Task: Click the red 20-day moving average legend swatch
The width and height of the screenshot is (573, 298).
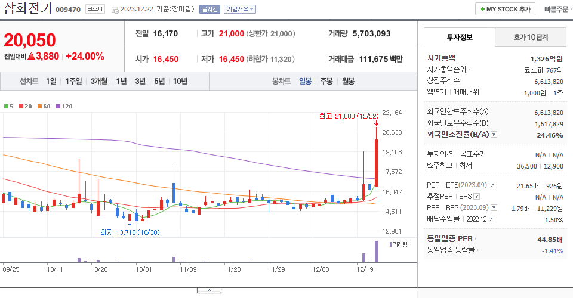Action: pyautogui.click(x=21, y=107)
